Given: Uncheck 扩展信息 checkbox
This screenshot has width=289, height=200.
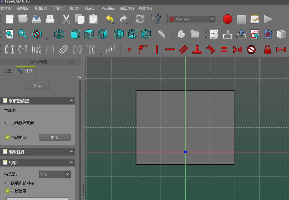Looking at the screenshot, I should coord(7,191).
